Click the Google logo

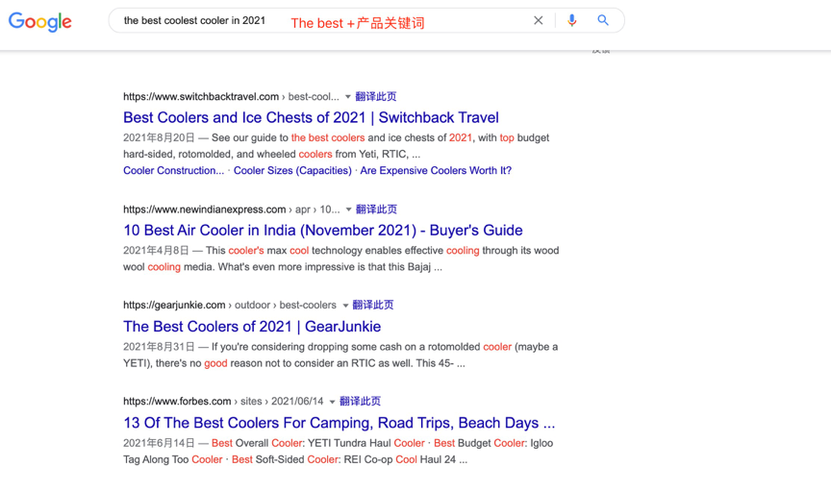[x=39, y=21]
